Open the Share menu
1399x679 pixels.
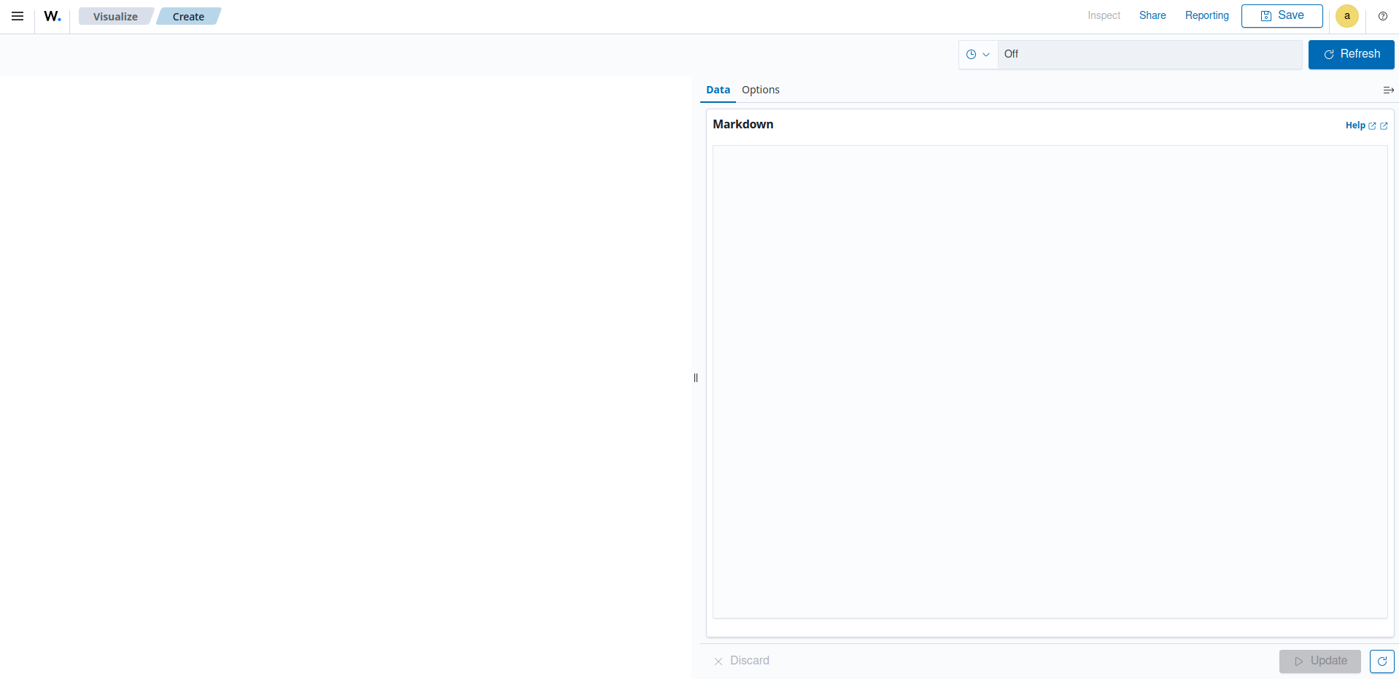point(1152,15)
